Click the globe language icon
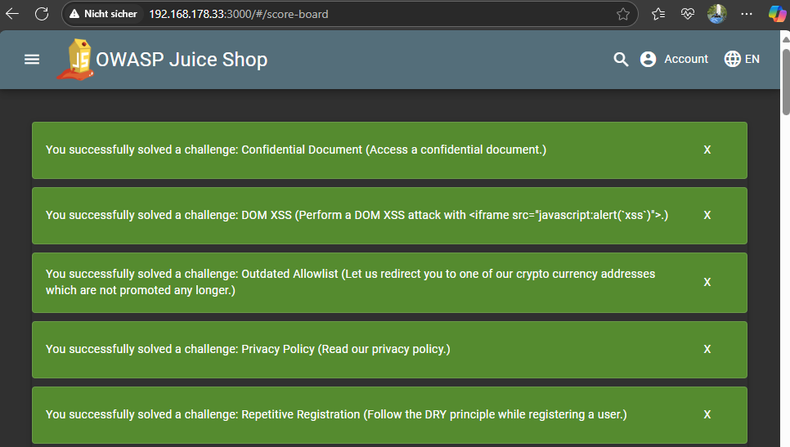The height and width of the screenshot is (447, 790). [x=733, y=59]
